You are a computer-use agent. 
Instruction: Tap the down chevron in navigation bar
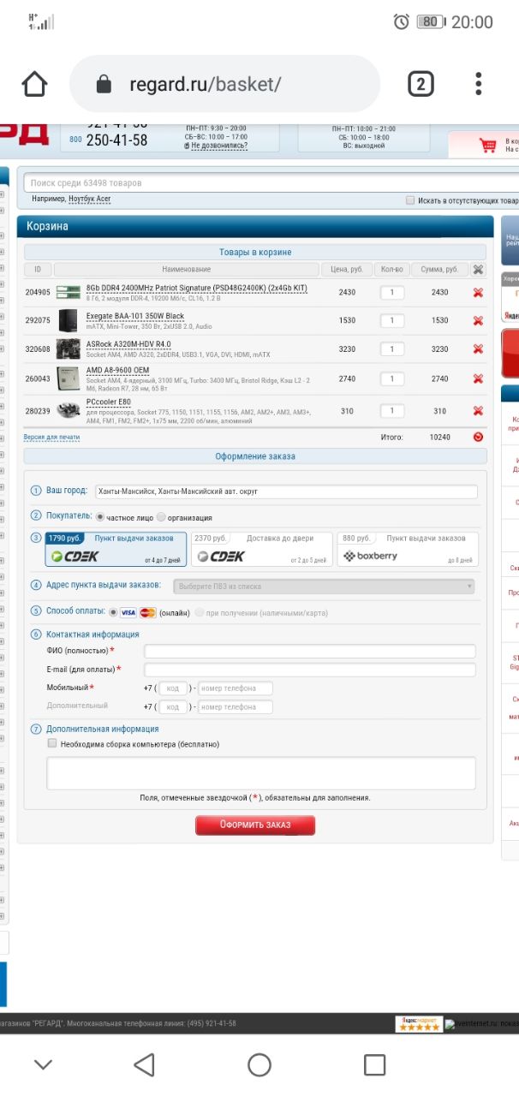[43, 1064]
